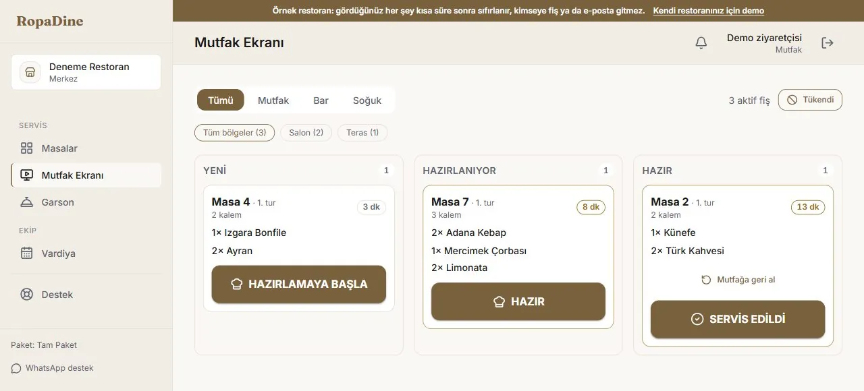Open WhatsApp destek link

pyautogui.click(x=52, y=368)
